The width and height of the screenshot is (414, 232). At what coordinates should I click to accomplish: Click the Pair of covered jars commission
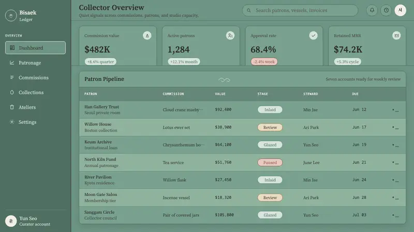point(181,215)
